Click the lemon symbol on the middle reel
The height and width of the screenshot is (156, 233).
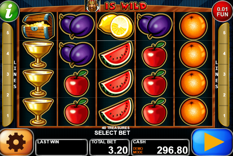[x=116, y=26]
